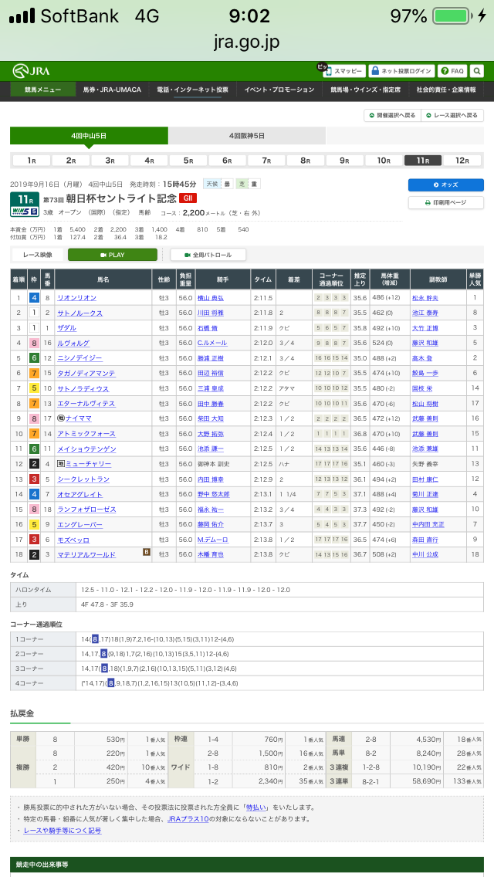Open the 全周パトロール camera video

pyautogui.click(x=208, y=255)
